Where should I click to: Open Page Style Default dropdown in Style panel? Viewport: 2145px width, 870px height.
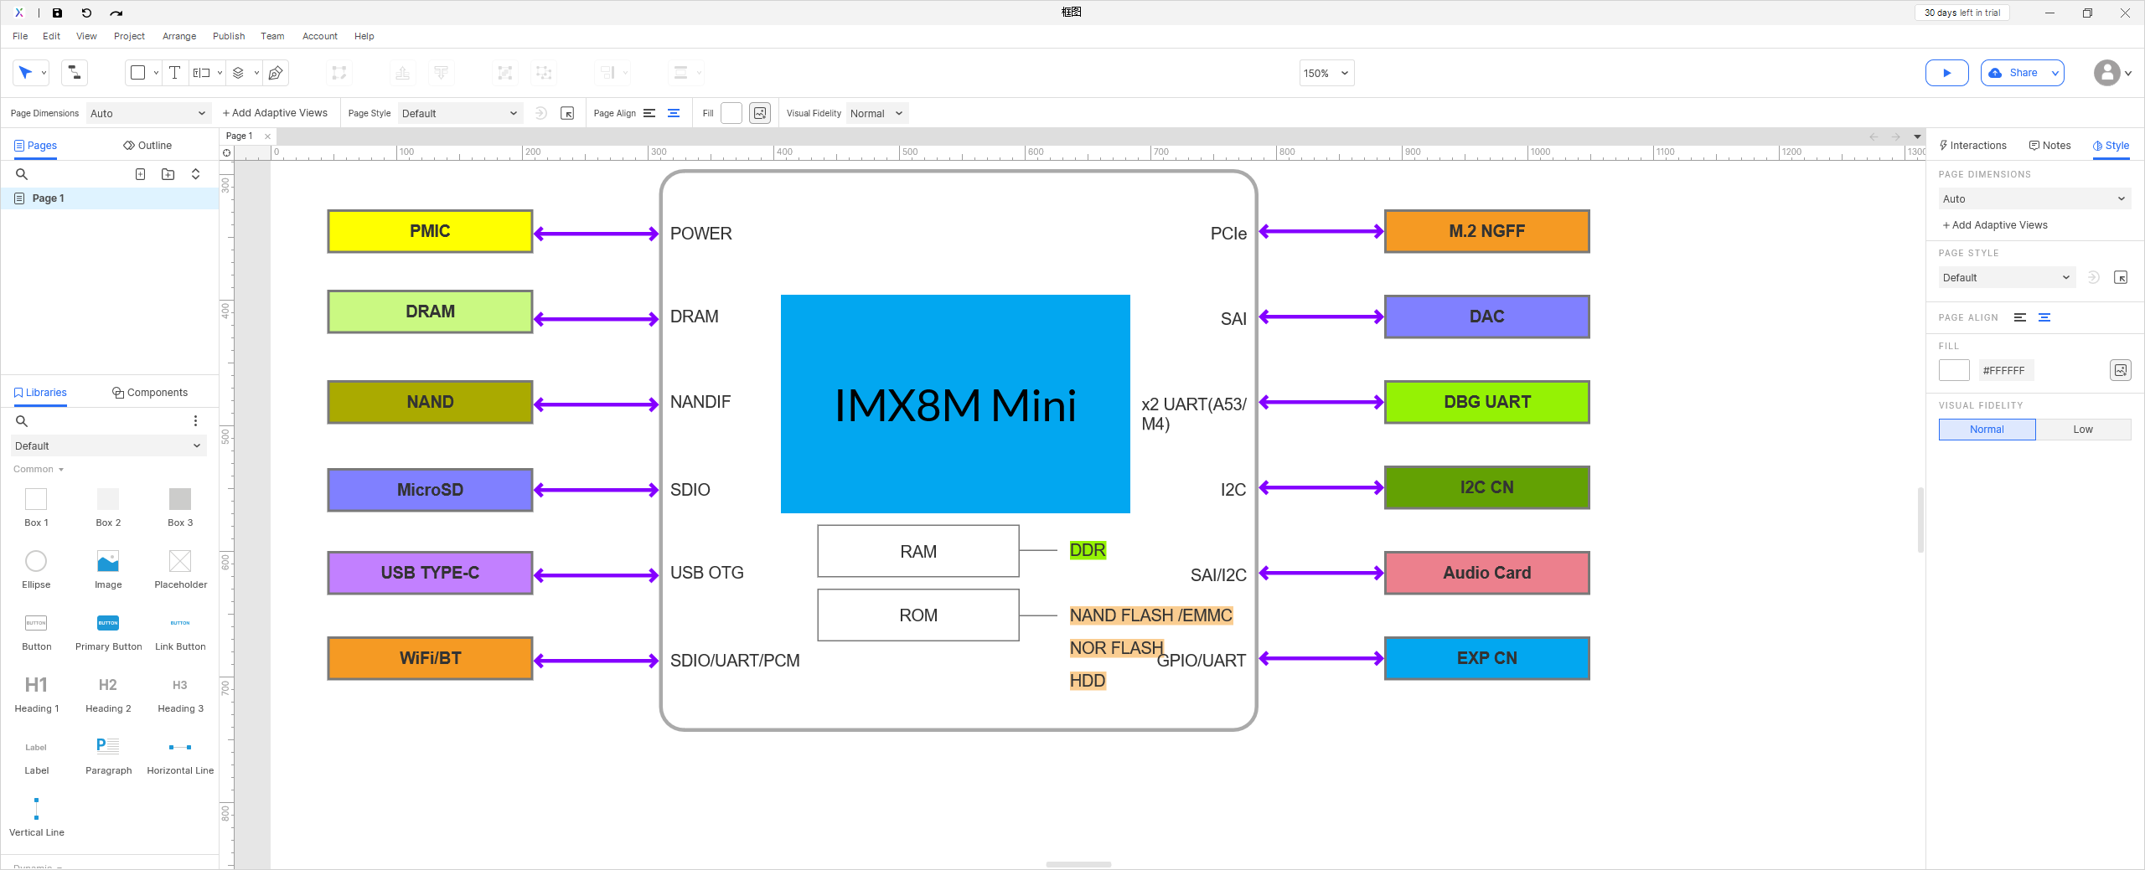pos(2007,278)
